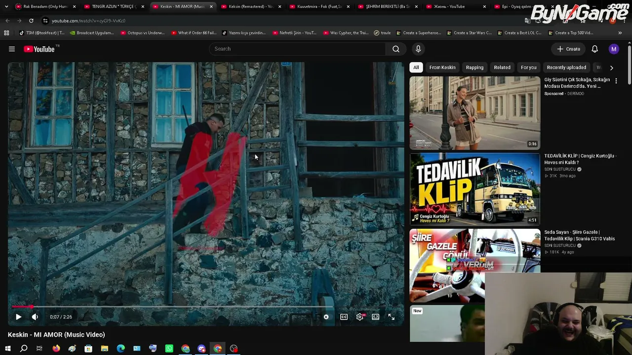
Task: Open options menu for sponsored DERIMOD video
Action: (x=616, y=81)
